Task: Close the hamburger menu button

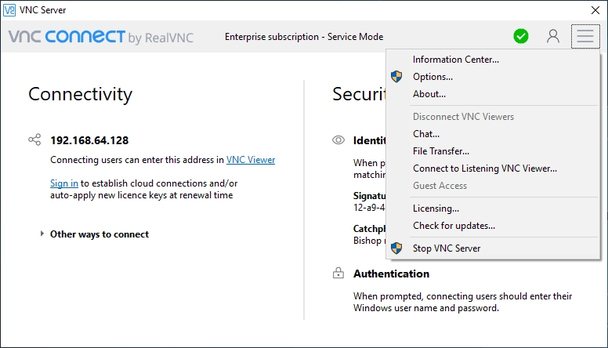Action: click(585, 37)
